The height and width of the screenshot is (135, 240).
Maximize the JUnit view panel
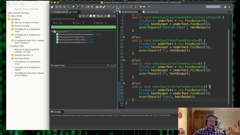(x=114, y=12)
